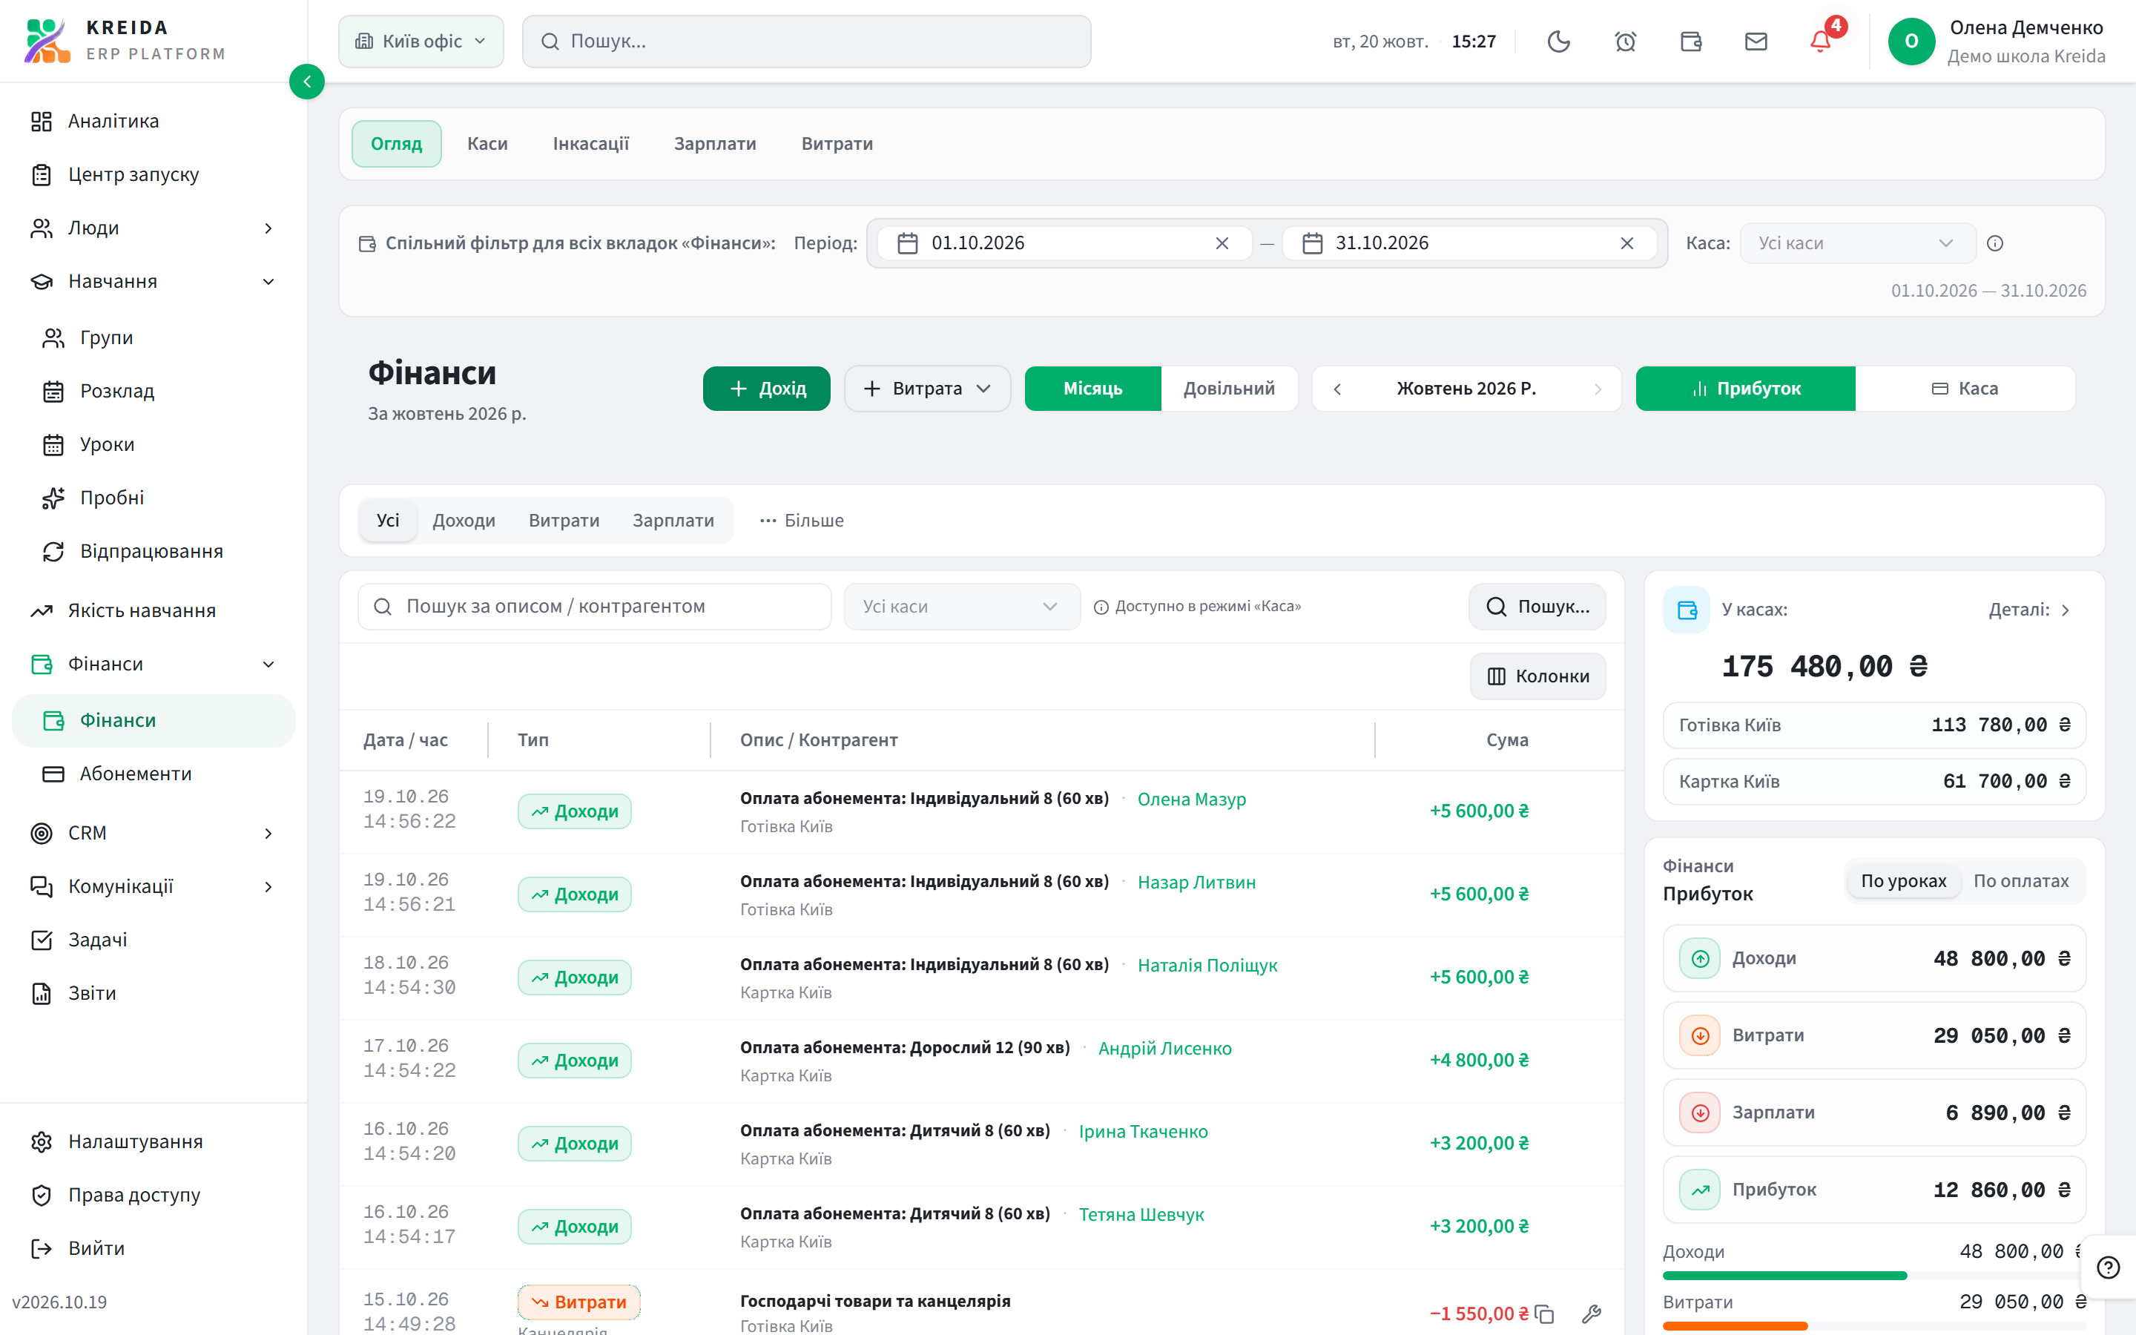Go to previous month arrow
The height and width of the screenshot is (1335, 2136).
coord(1337,389)
